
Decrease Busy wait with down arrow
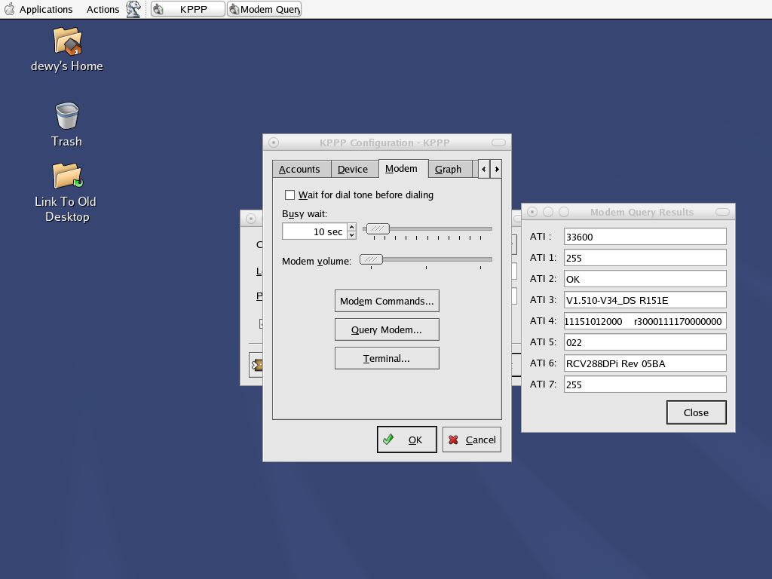pyautogui.click(x=351, y=235)
